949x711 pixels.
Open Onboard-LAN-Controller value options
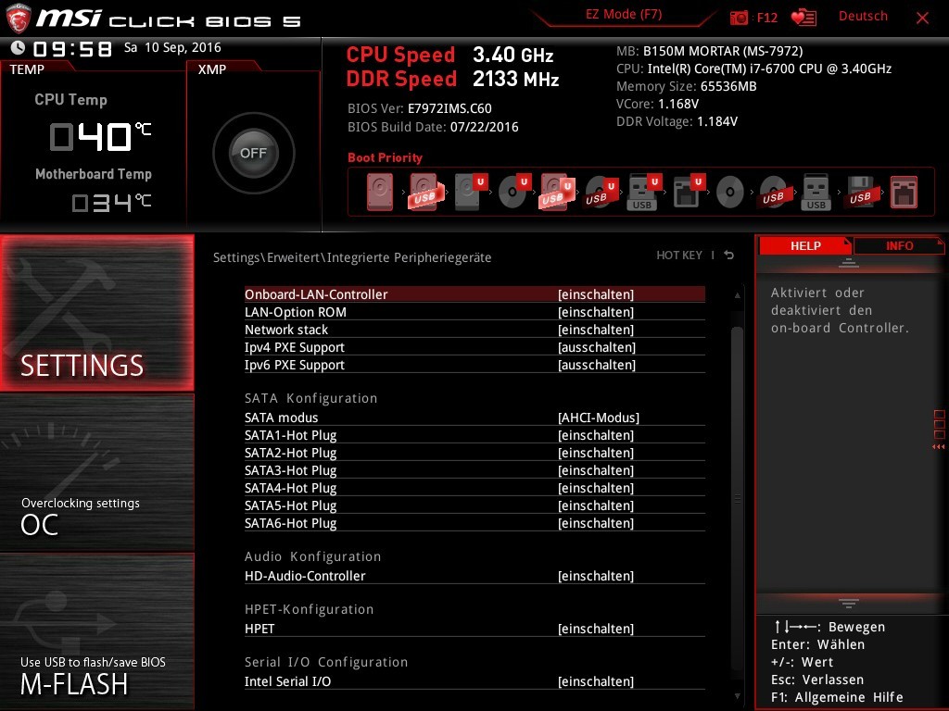[596, 294]
